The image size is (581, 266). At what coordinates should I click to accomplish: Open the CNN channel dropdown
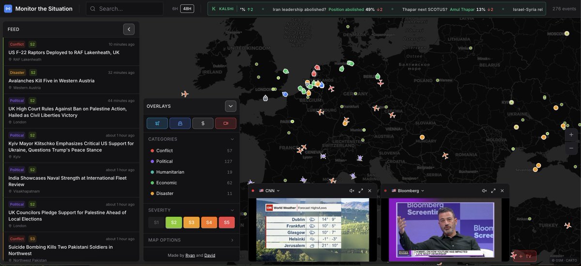coord(269,191)
